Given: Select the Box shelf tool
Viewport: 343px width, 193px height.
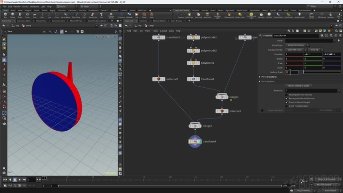Looking at the screenshot, I should 6,15.
